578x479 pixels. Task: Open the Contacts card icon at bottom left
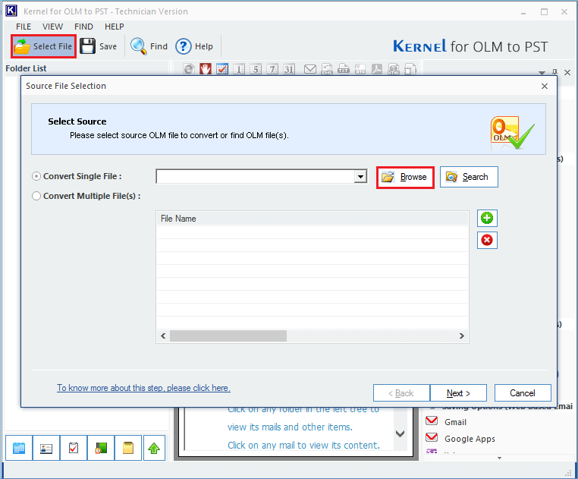point(46,448)
